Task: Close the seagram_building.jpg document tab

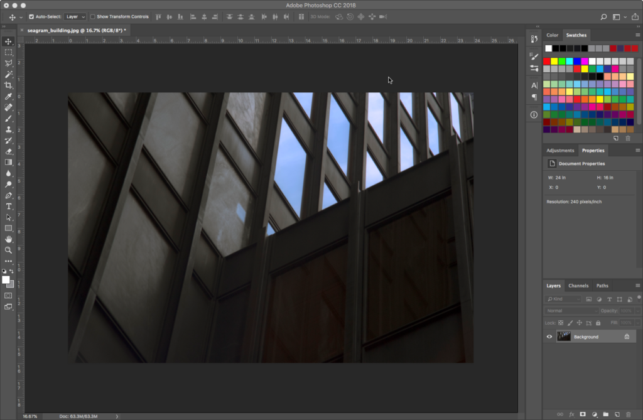Action: tap(23, 30)
